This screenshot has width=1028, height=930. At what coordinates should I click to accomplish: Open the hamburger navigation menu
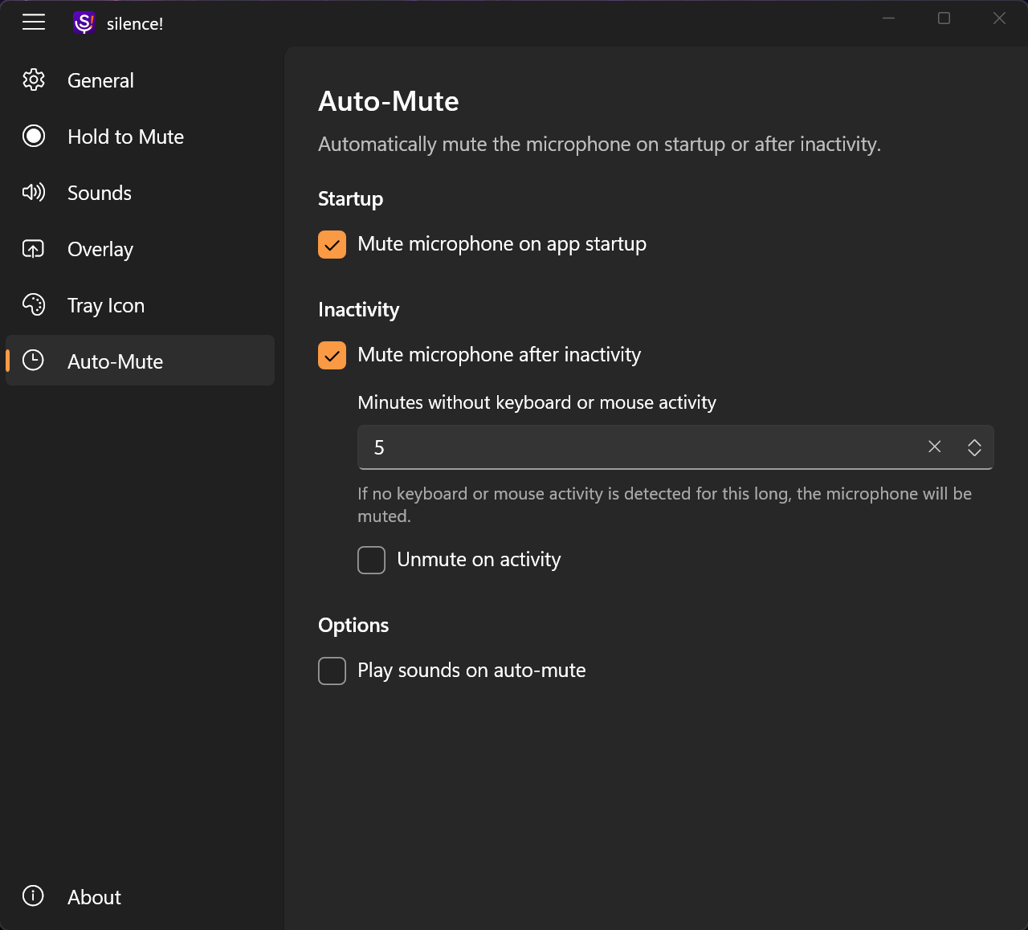(34, 22)
